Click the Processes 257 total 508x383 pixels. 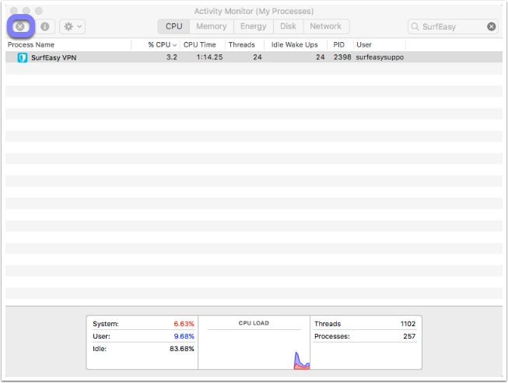click(365, 336)
